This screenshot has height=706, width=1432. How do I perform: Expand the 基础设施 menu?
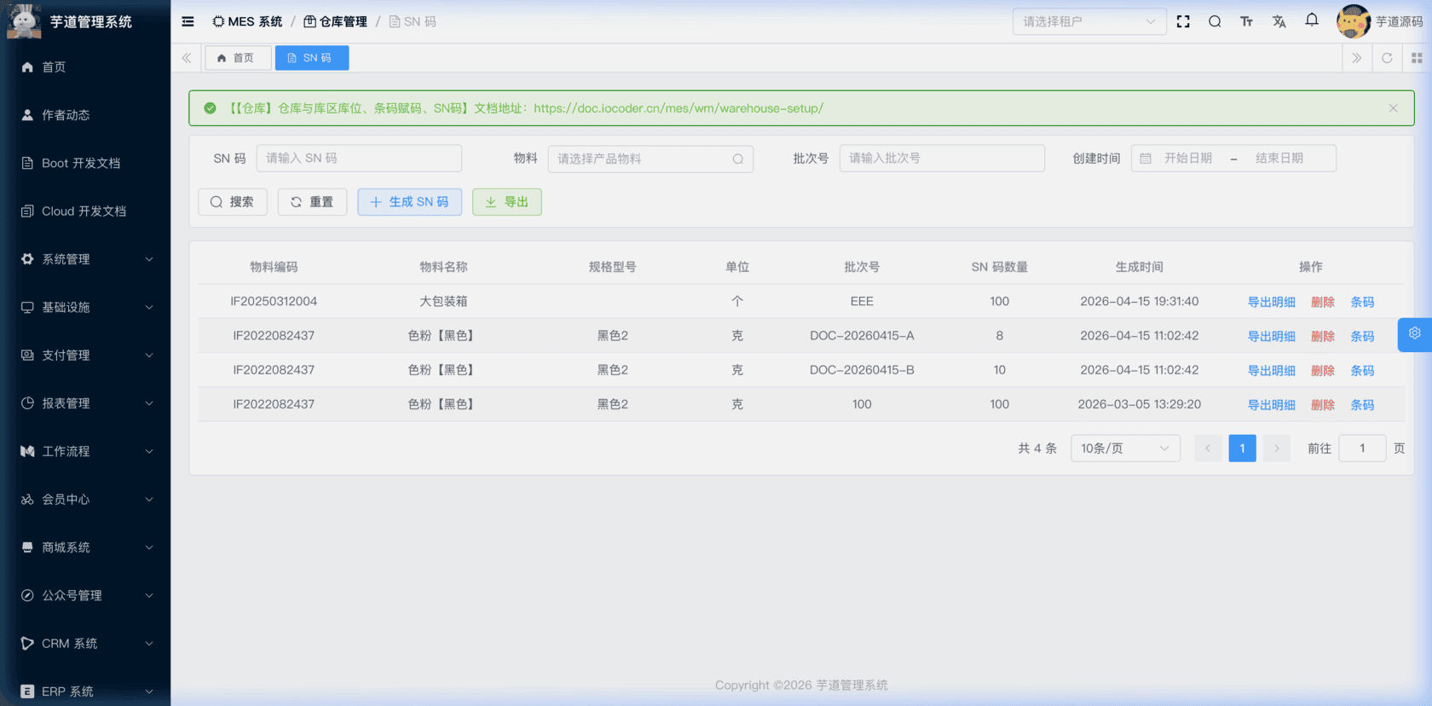click(85, 307)
